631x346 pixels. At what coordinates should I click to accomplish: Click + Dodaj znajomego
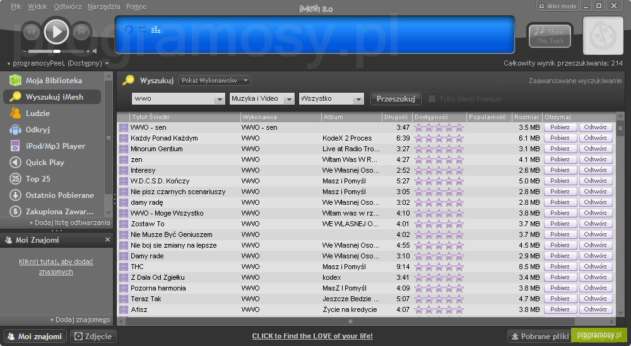coord(80,320)
